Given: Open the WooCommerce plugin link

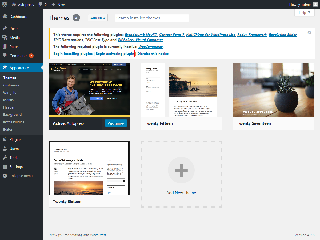Looking at the screenshot, I should 151,47.
